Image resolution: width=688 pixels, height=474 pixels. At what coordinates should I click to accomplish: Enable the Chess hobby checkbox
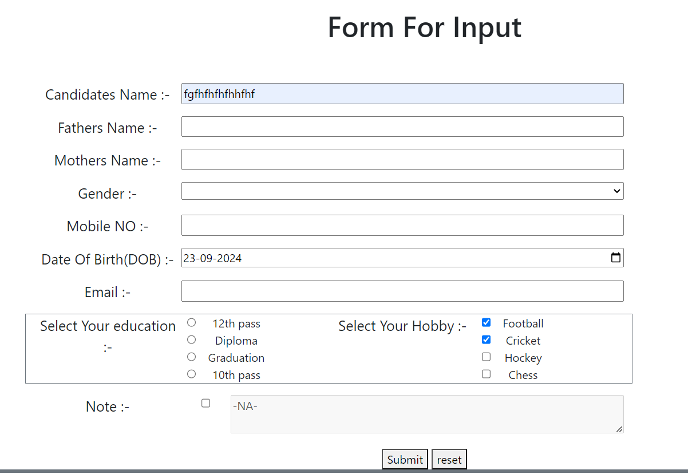pyautogui.click(x=487, y=374)
